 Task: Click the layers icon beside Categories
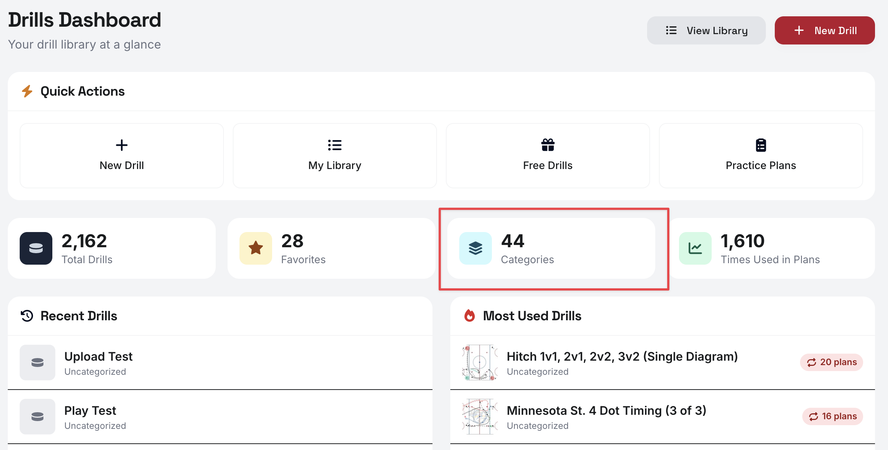click(476, 248)
